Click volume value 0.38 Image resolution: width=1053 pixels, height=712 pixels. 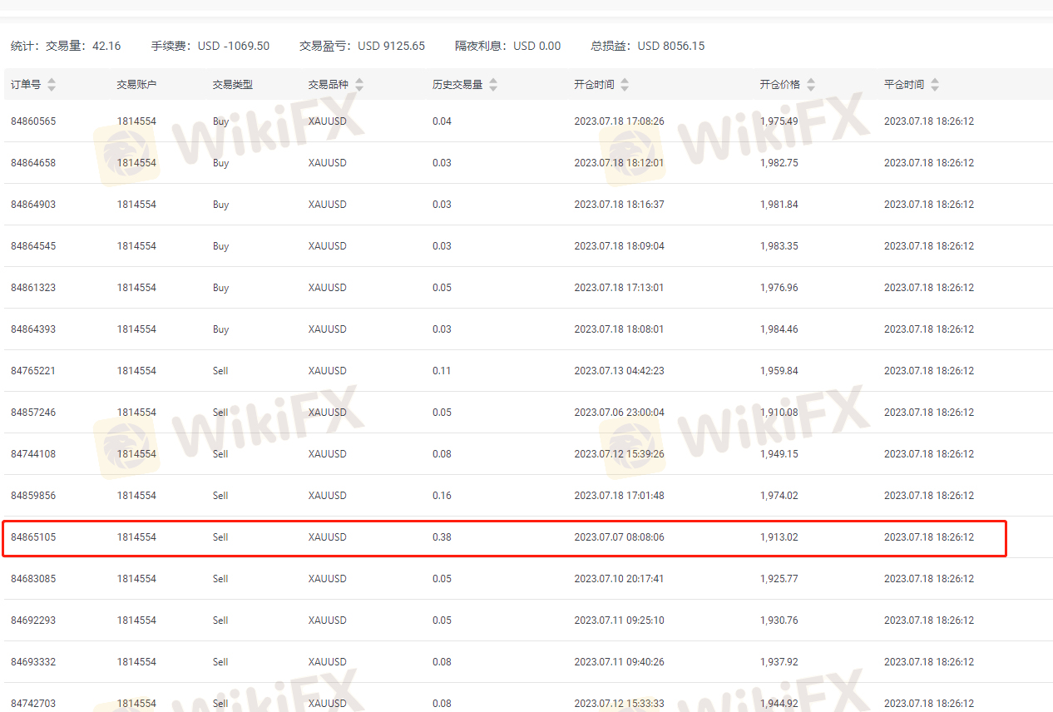pyautogui.click(x=442, y=537)
